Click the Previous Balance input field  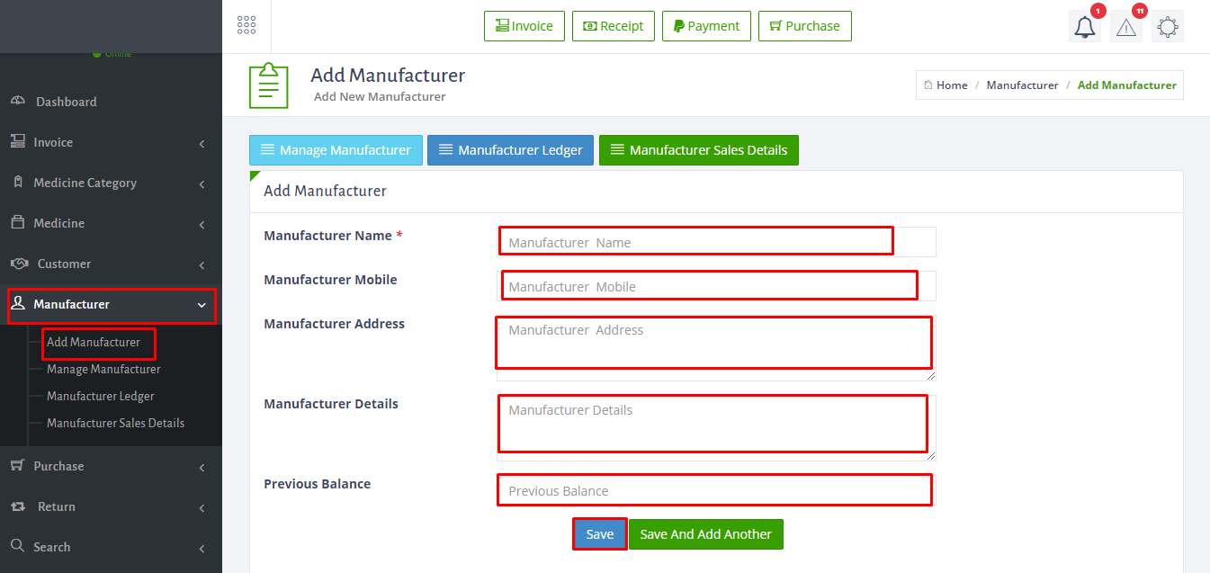coord(717,490)
